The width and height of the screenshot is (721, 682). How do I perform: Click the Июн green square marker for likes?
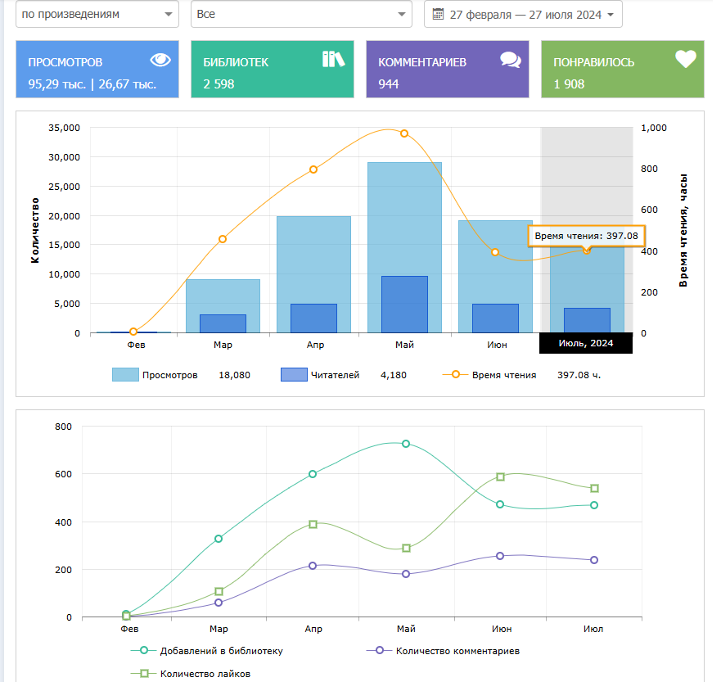501,476
